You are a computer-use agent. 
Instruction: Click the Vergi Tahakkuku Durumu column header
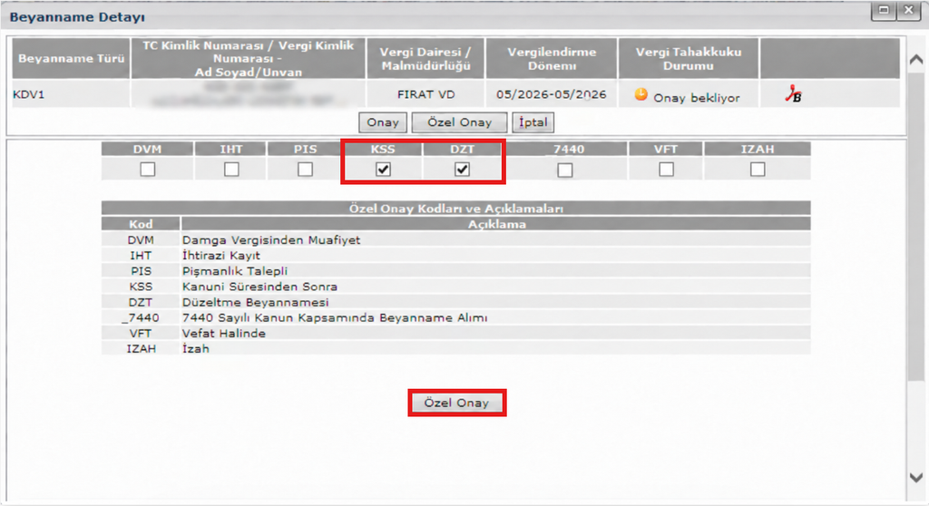[689, 58]
